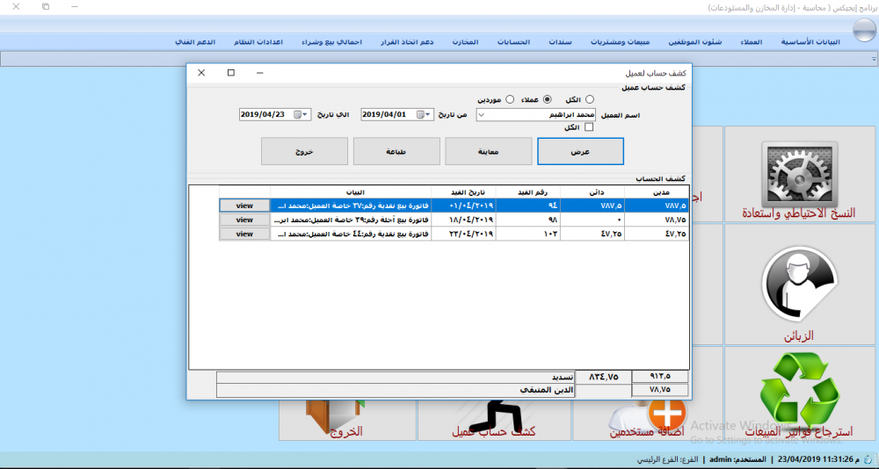The width and height of the screenshot is (879, 469).
Task: Open the العملاء menu
Action: pos(752,42)
